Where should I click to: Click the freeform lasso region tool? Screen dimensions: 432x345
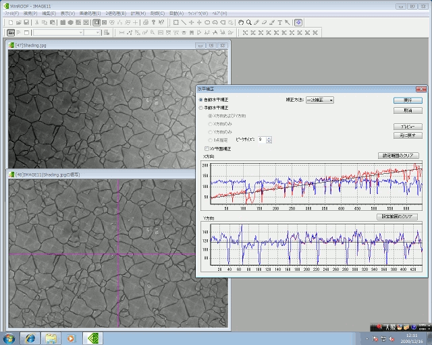pyautogui.click(x=215, y=22)
